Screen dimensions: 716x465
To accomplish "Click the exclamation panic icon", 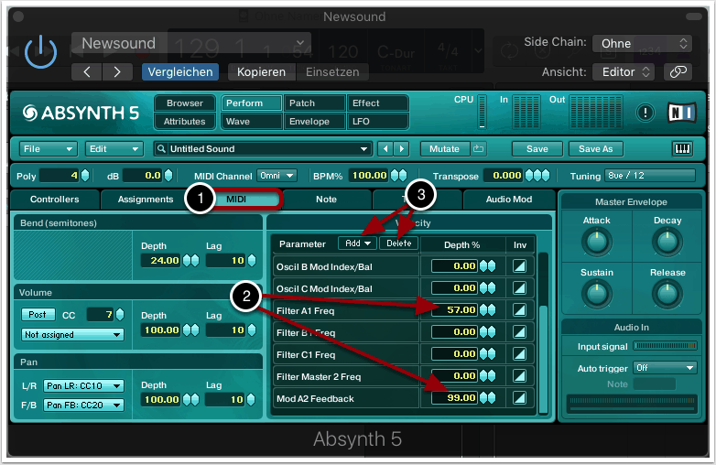I will 645,113.
